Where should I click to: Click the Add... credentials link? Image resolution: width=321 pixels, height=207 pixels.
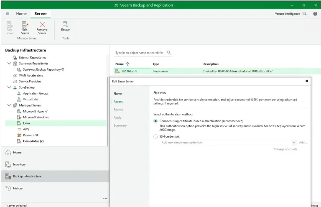coord(303,143)
